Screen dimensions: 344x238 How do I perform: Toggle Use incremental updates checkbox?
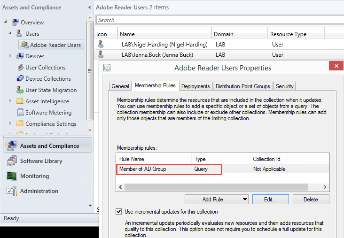point(119,212)
